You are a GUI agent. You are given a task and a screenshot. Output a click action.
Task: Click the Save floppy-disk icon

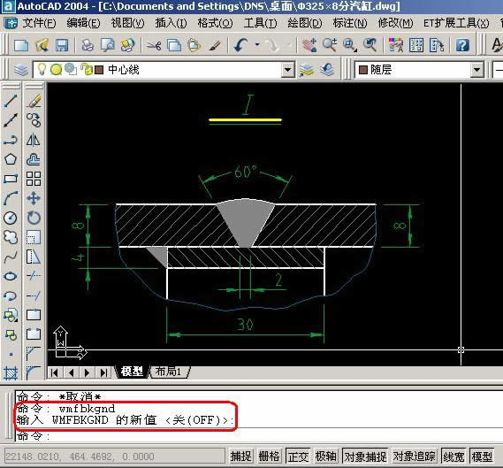(62, 45)
